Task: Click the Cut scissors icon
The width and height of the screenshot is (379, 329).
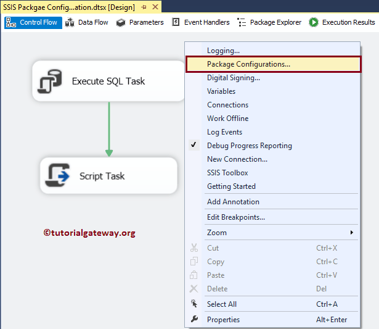Action: [x=194, y=248]
